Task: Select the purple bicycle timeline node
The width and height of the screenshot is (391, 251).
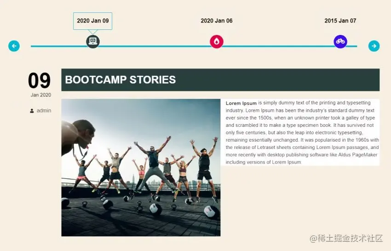Action: point(340,41)
